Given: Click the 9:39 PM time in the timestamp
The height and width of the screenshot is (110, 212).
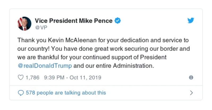Looking at the screenshot, I should 54,78.
